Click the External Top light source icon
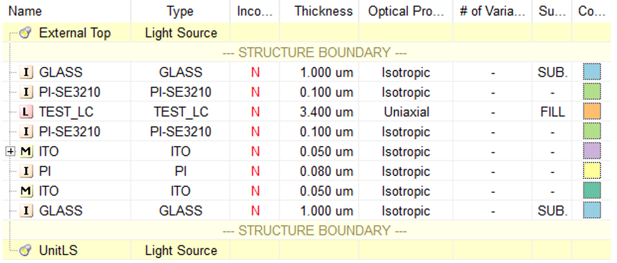Viewport: 617px width, 263px height. (x=27, y=33)
